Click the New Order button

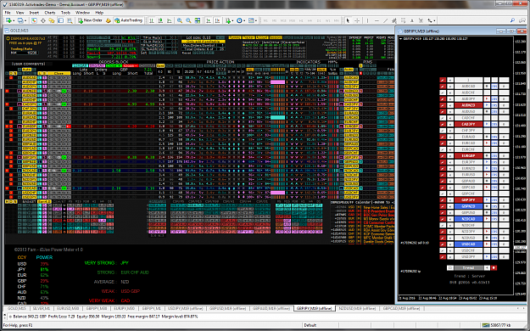click(x=90, y=20)
